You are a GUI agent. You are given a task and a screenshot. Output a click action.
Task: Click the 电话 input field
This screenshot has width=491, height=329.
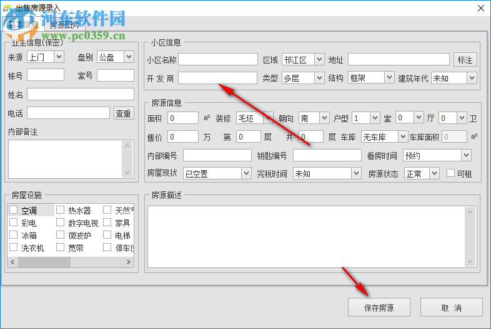68,113
